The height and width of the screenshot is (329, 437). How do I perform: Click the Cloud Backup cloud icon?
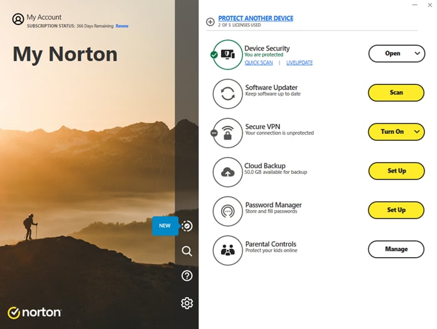[x=228, y=171]
